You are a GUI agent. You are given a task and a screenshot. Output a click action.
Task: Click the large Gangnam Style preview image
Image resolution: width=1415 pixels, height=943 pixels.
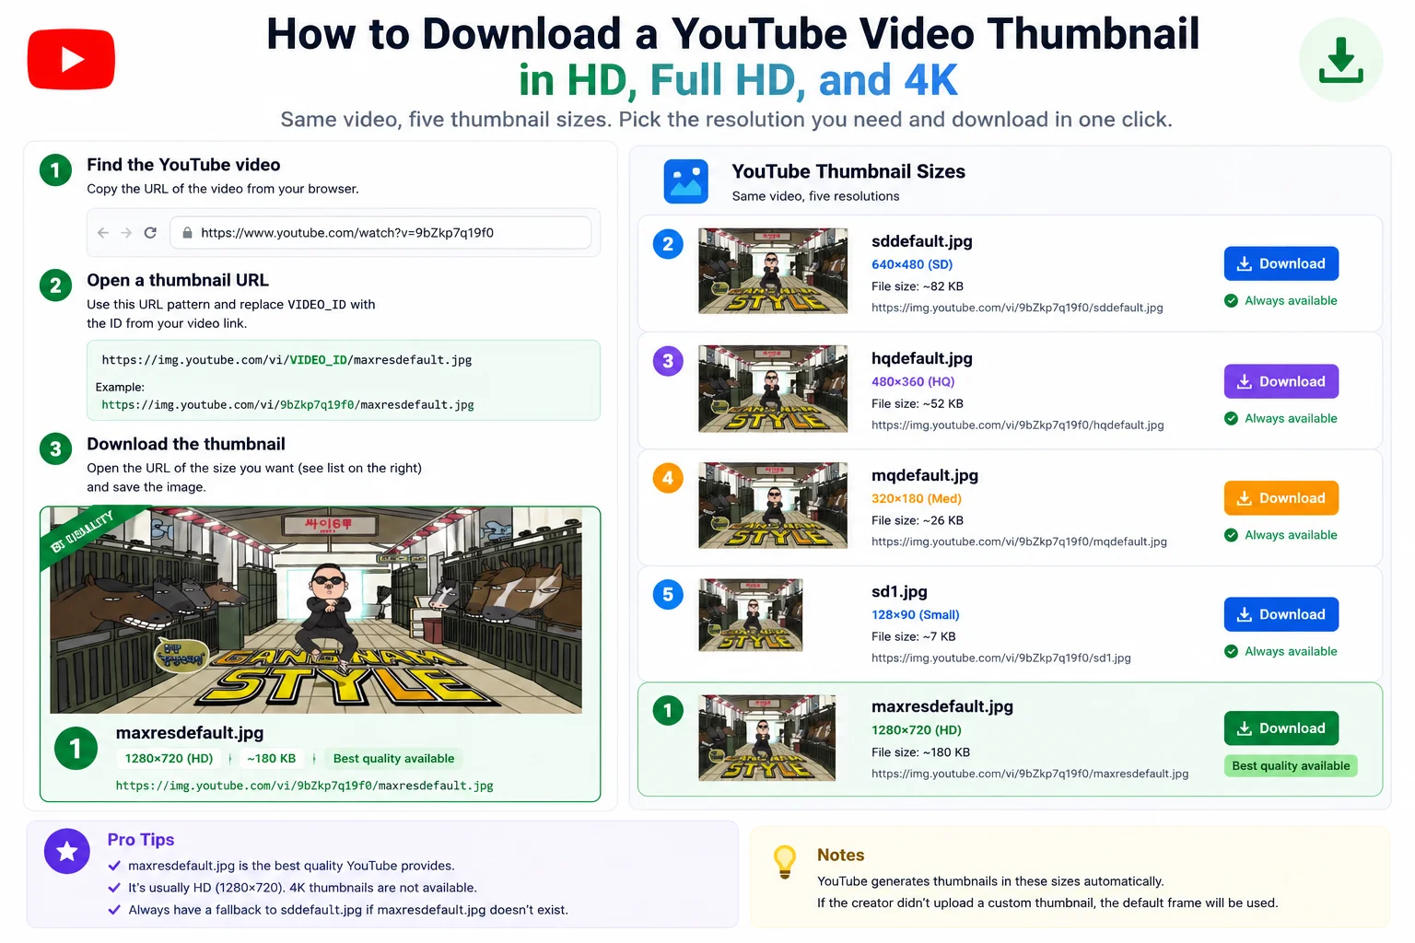316,610
